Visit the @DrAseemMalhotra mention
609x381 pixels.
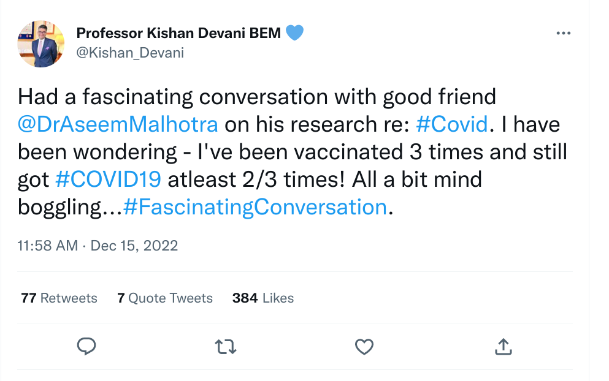(118, 124)
